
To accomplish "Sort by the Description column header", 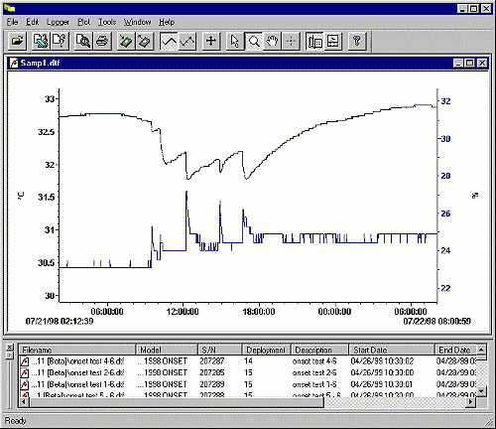I will [x=319, y=350].
